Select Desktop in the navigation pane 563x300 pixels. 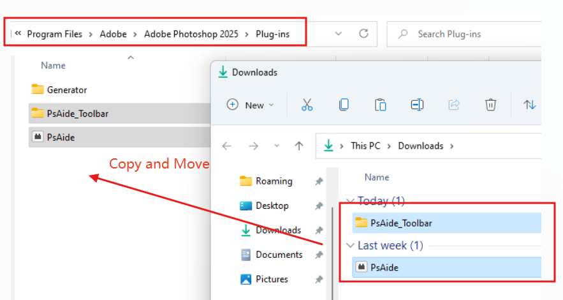coord(272,206)
